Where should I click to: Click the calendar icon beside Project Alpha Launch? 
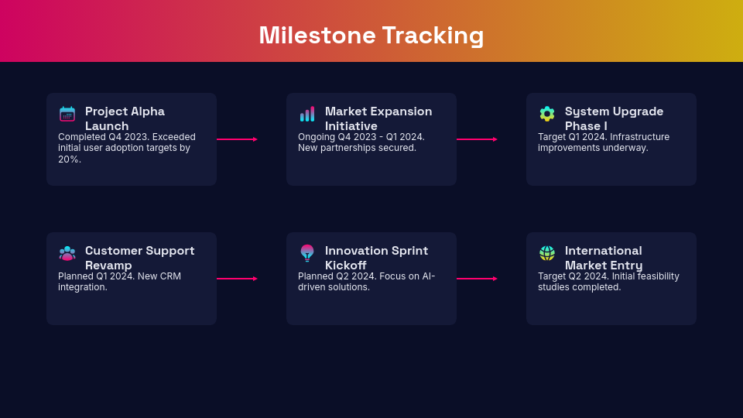click(x=67, y=114)
